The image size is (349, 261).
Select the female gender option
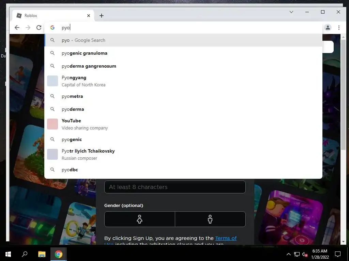click(139, 219)
